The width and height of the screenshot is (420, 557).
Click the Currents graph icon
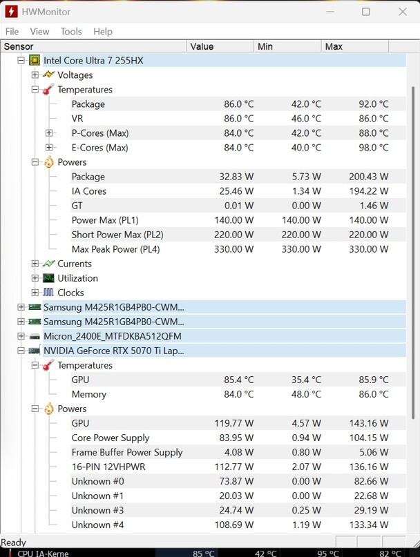48,264
